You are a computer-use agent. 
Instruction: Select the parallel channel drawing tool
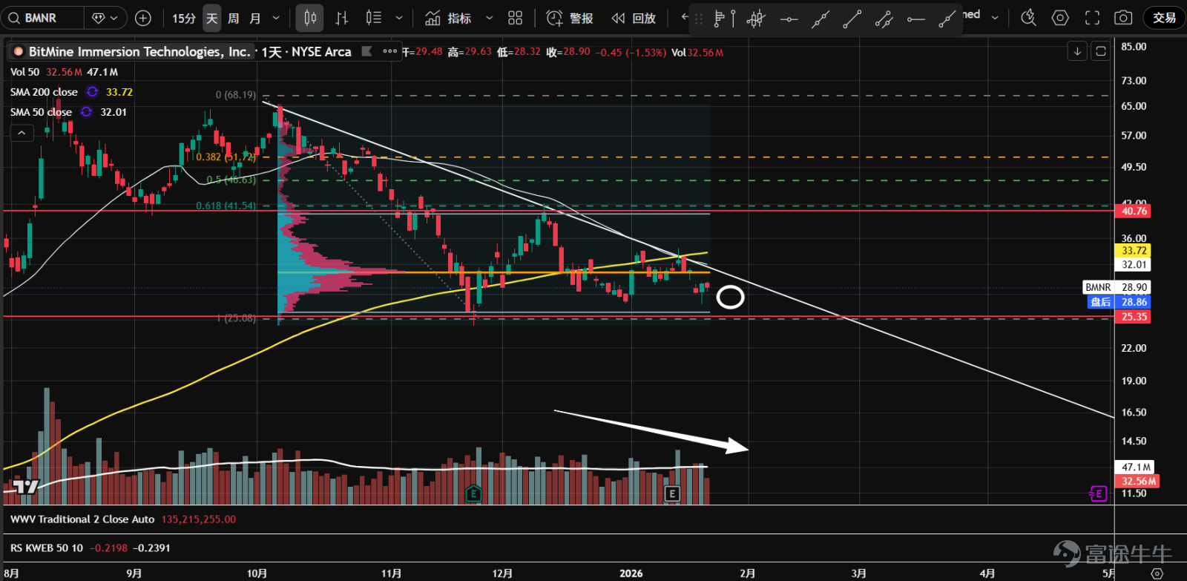point(884,19)
